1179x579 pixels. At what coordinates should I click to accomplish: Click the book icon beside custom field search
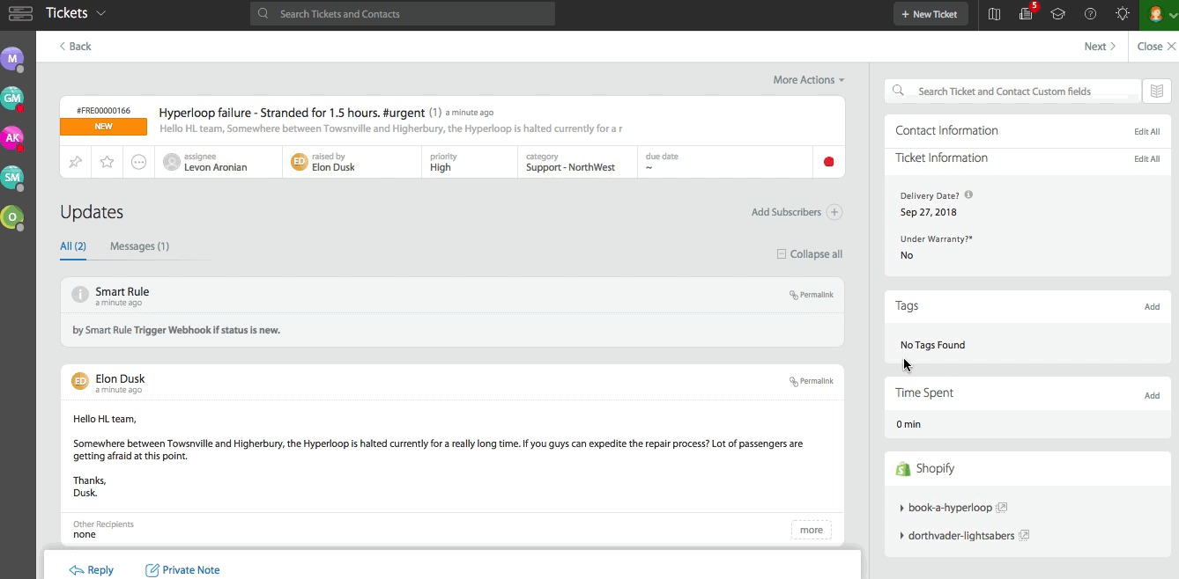1157,92
